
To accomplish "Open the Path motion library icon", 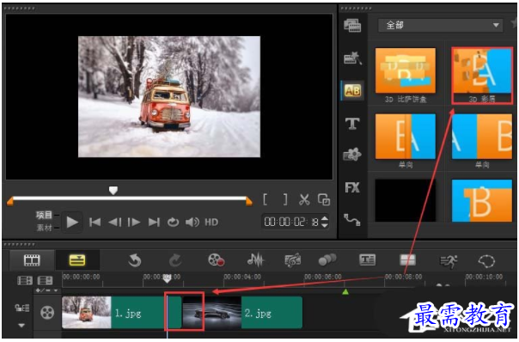I will point(351,219).
